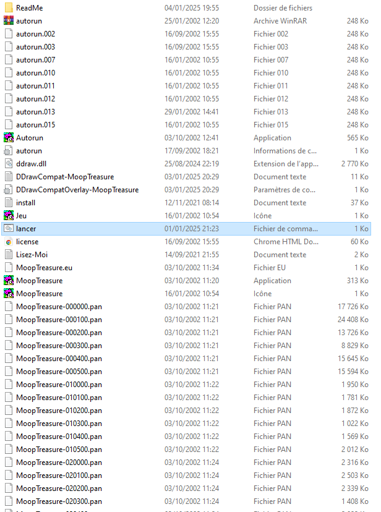Viewport: 381px width, 512px height.
Task: Select MoopTreasure-000100.pan file name
Action: tap(59, 320)
